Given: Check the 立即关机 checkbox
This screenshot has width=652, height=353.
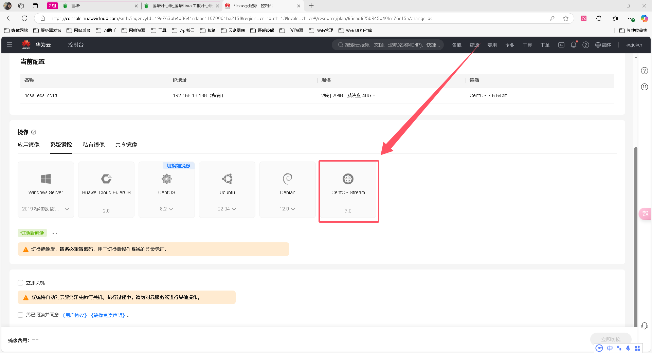Looking at the screenshot, I should click(x=20, y=283).
